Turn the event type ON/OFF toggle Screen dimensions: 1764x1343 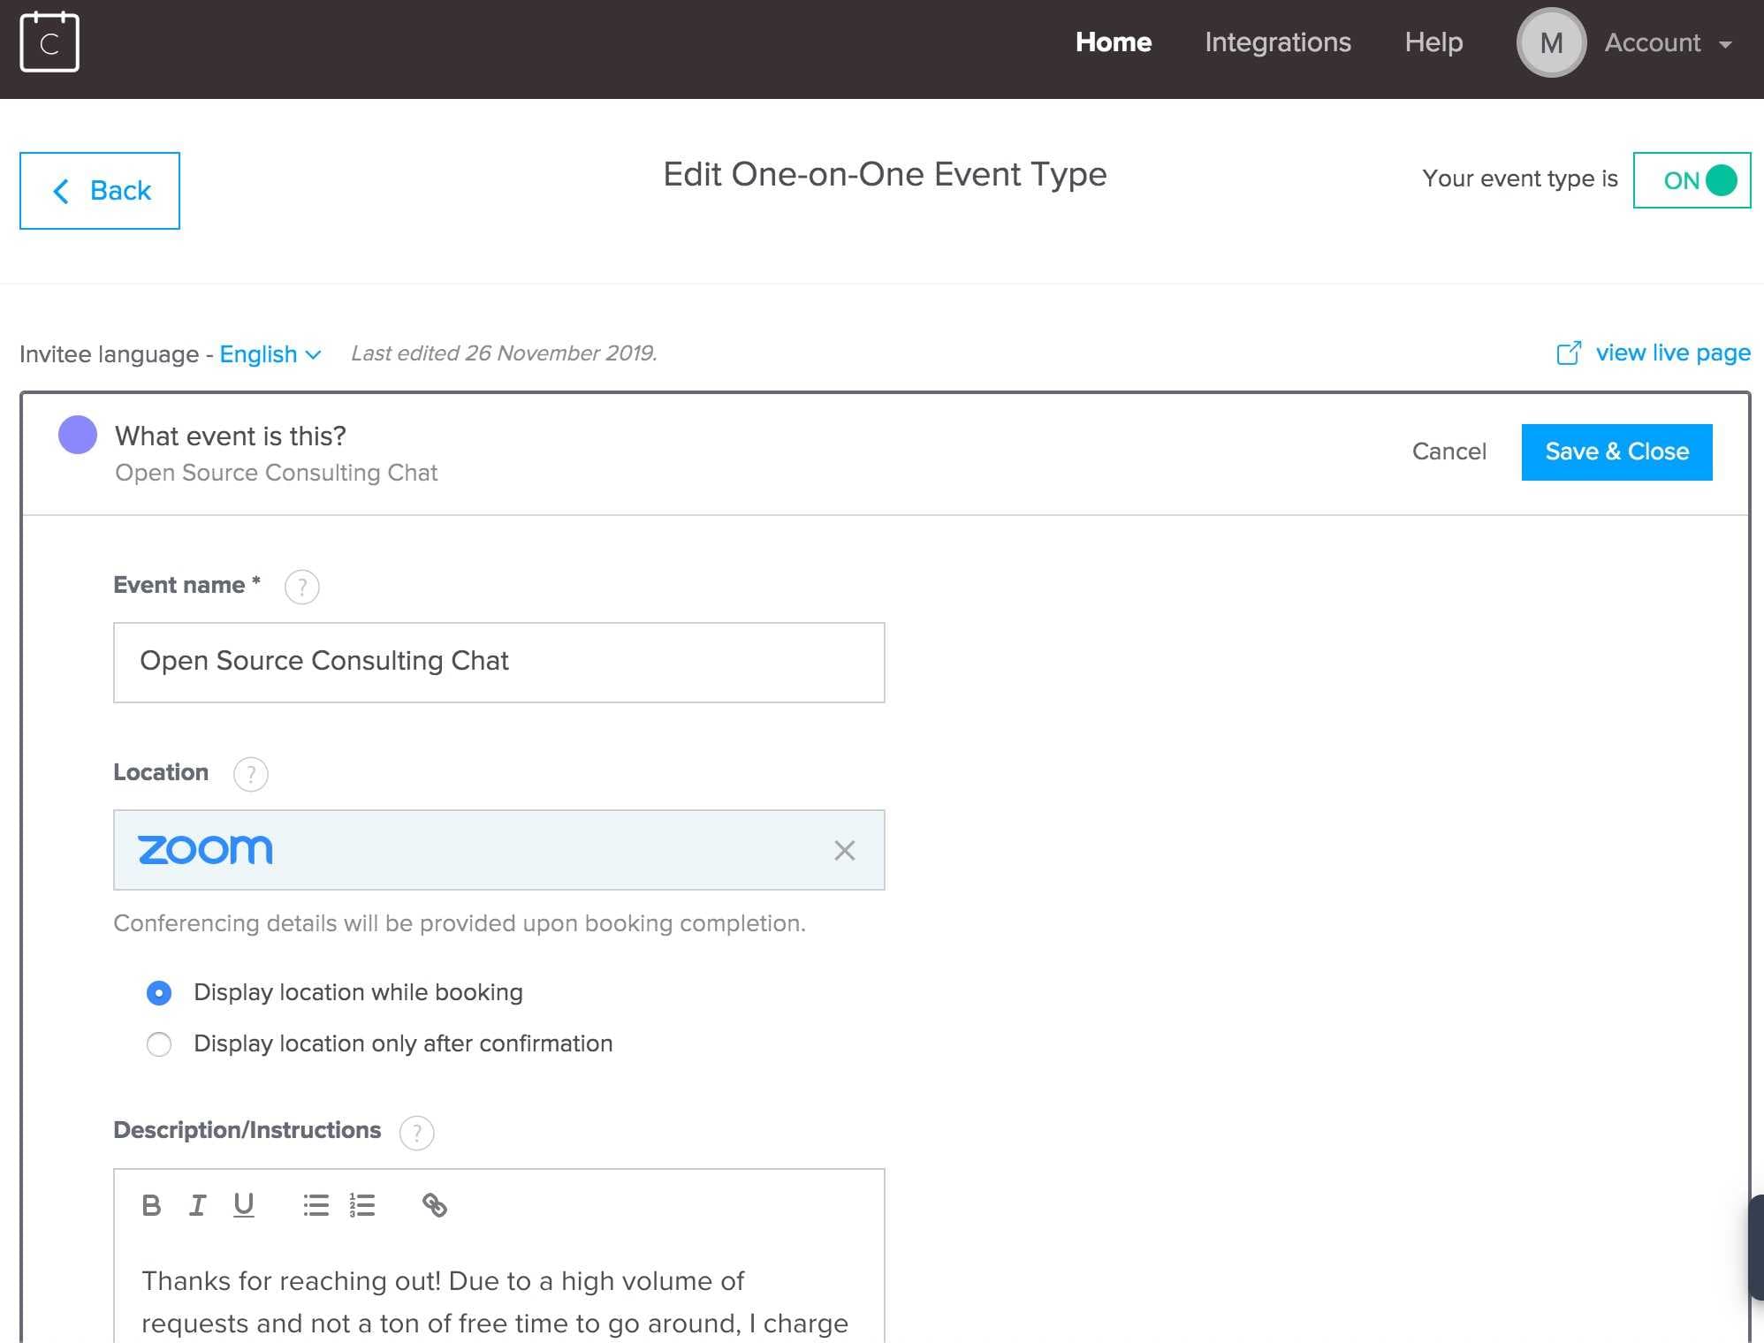(1692, 180)
